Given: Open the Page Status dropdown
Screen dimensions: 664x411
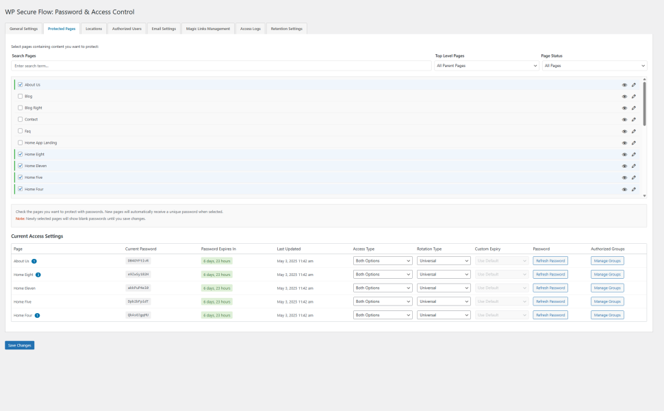Looking at the screenshot, I should coord(595,66).
